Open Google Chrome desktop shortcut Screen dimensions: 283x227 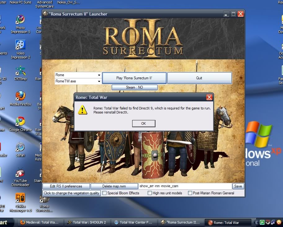tap(20, 122)
